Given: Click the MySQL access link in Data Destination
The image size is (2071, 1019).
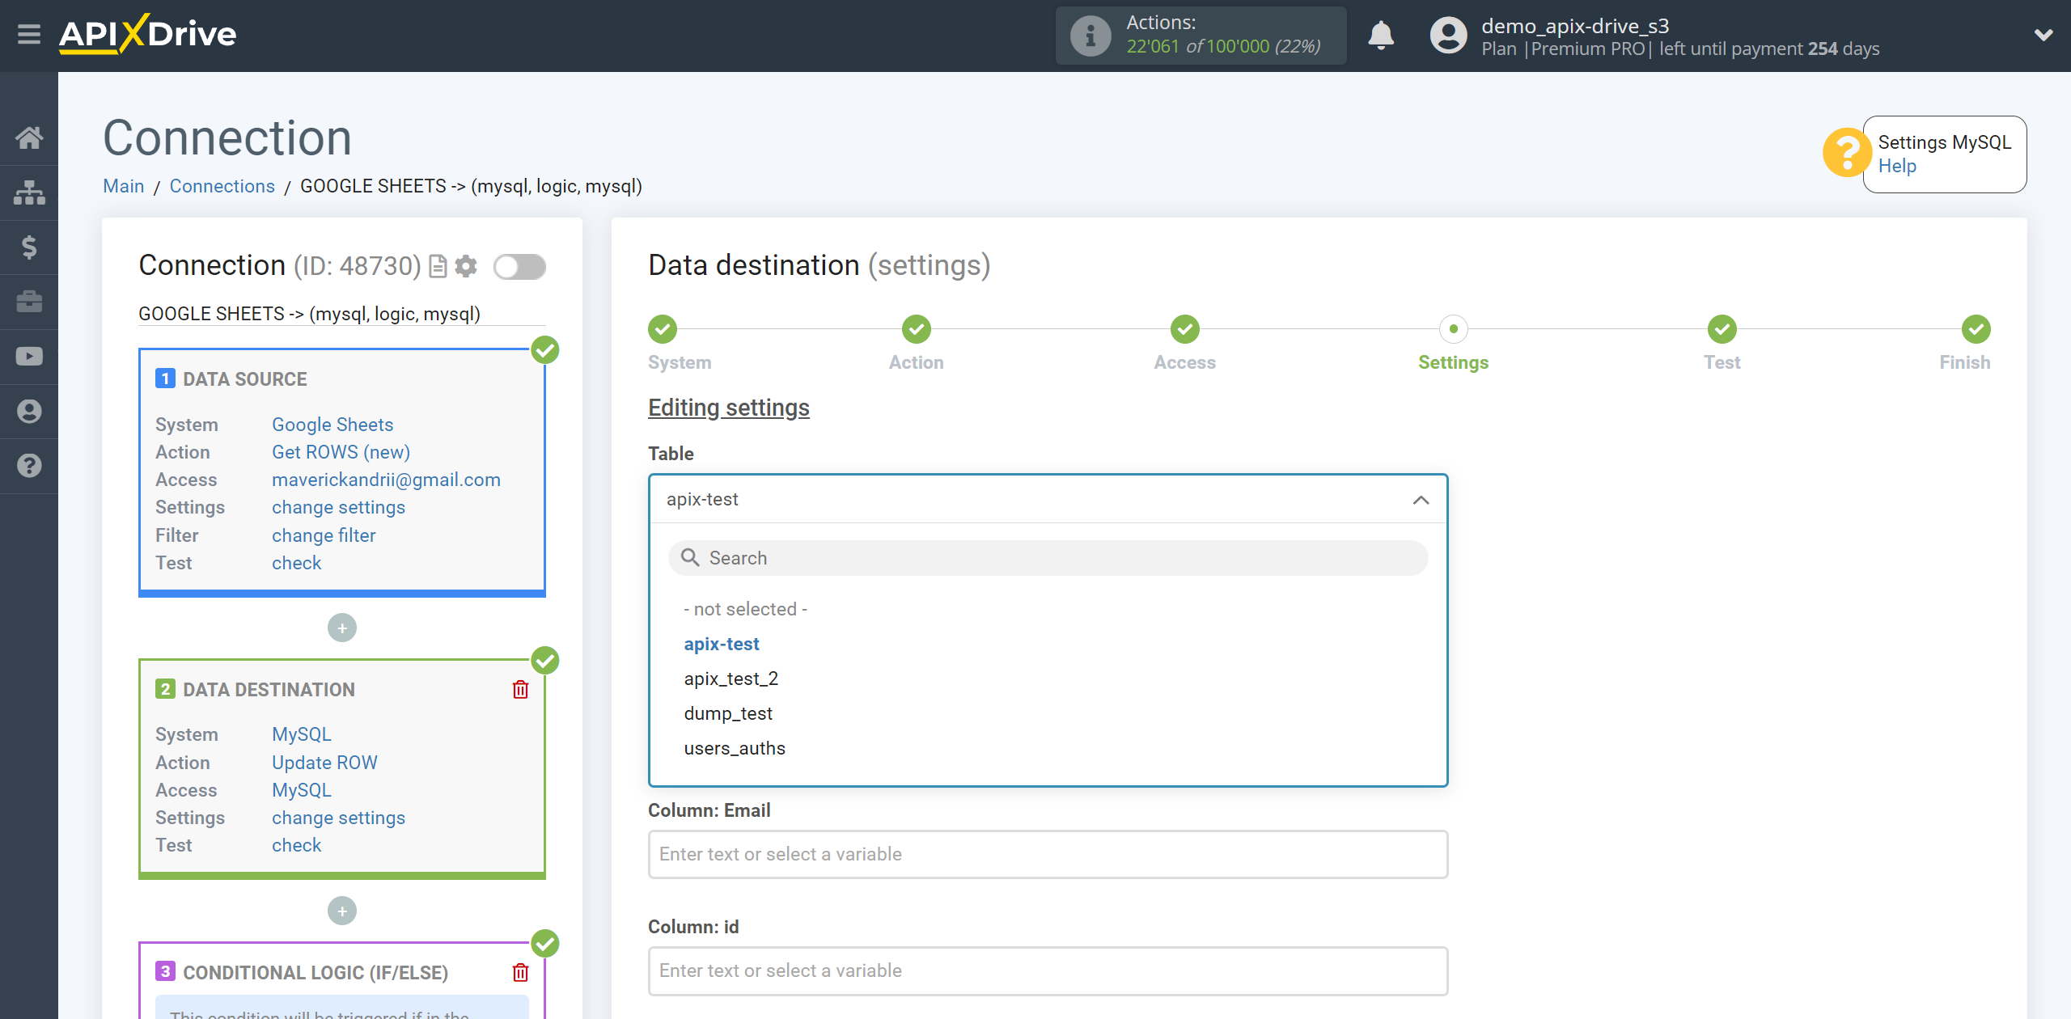Looking at the screenshot, I should coord(301,790).
